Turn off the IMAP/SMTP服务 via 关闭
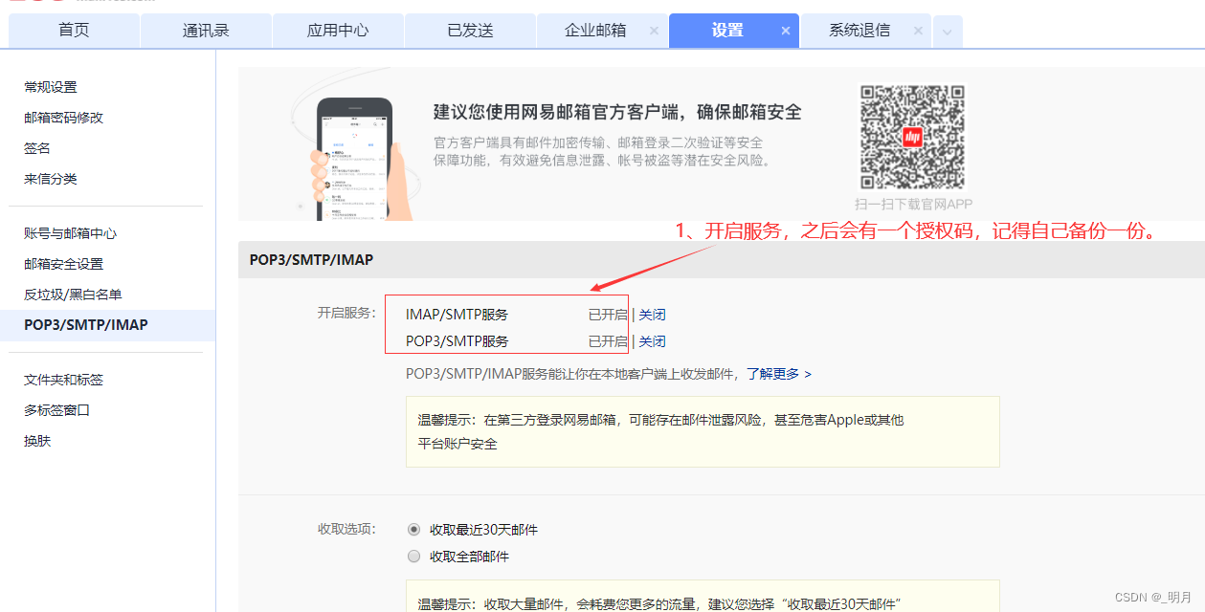Viewport: 1205px width, 612px height. 652,315
